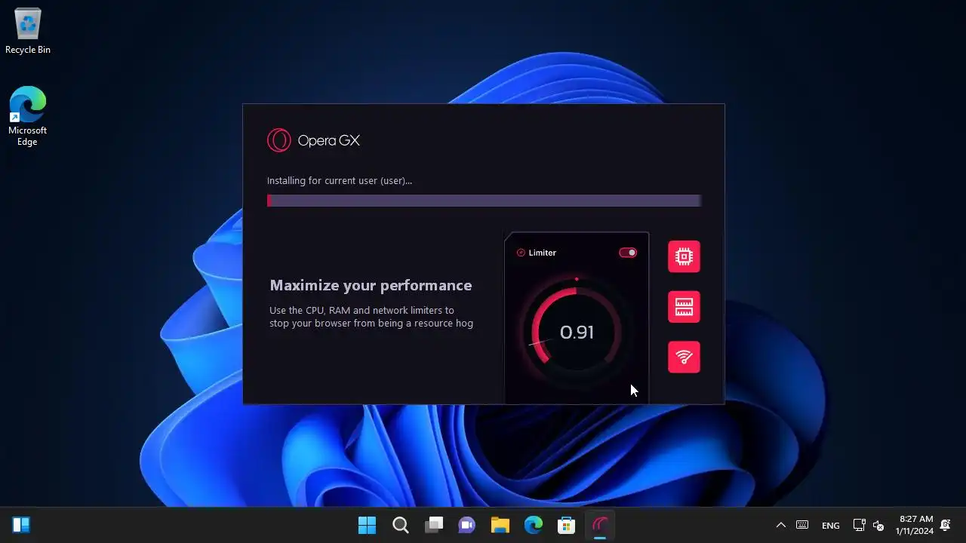Open the network tray icon
The height and width of the screenshot is (543, 966).
coord(859,525)
